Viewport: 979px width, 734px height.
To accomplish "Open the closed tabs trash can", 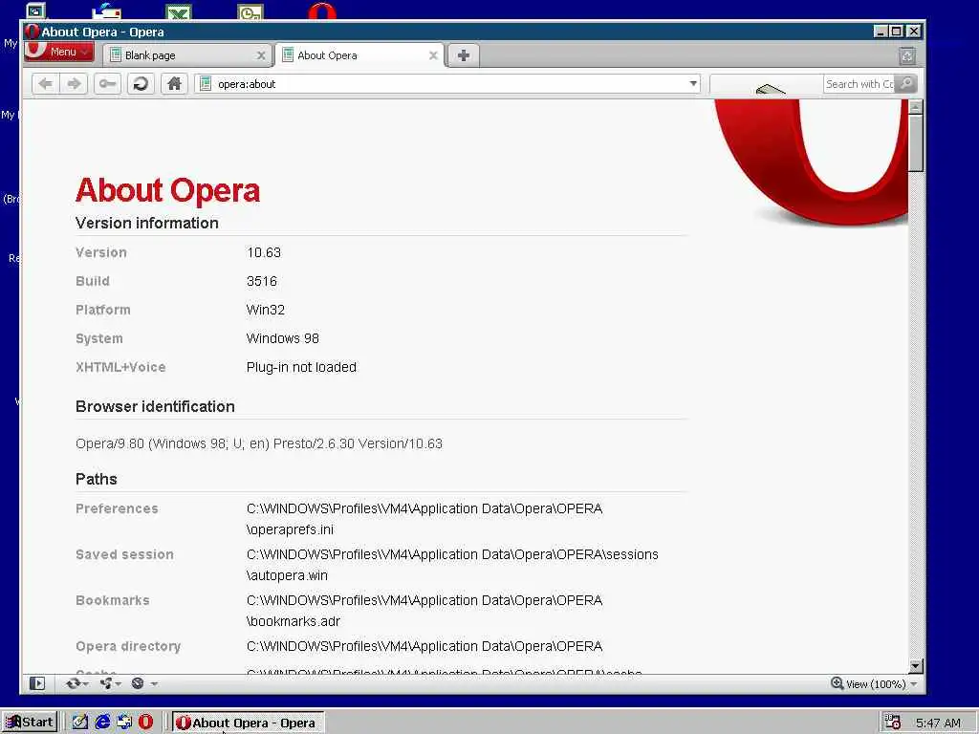I will coord(907,56).
